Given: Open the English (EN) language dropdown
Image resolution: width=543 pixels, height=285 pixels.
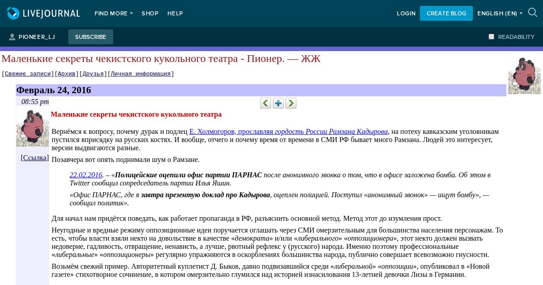Looking at the screenshot, I should [x=500, y=14].
